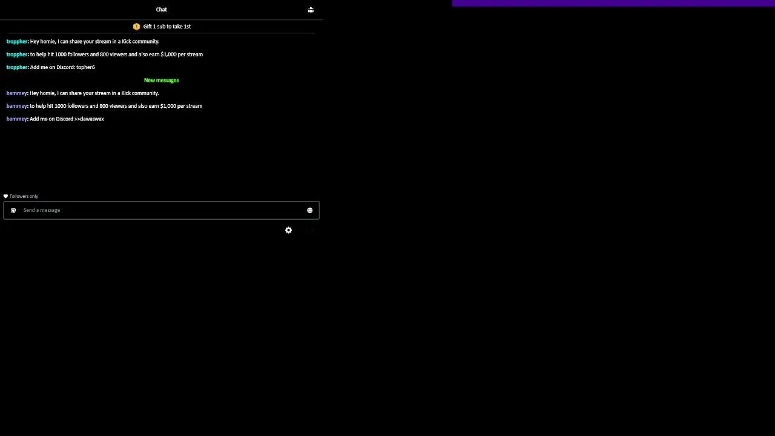775x436 pixels.
Task: Select the 'Chat' header title
Action: point(161,10)
